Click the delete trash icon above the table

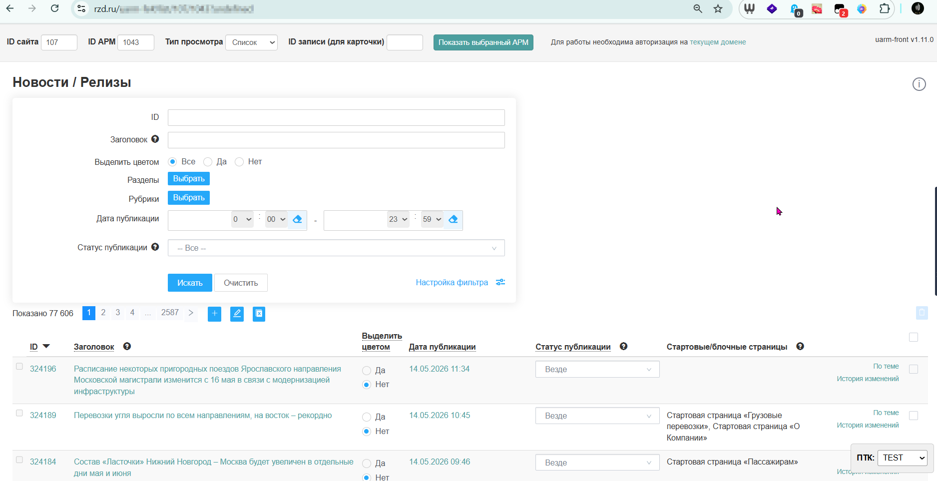[x=922, y=313]
